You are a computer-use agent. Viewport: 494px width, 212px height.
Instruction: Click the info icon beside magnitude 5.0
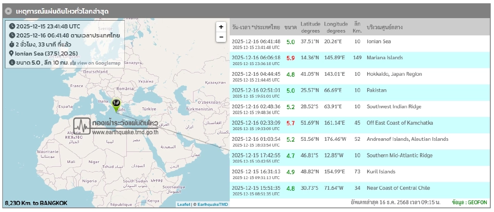[x=12, y=63]
